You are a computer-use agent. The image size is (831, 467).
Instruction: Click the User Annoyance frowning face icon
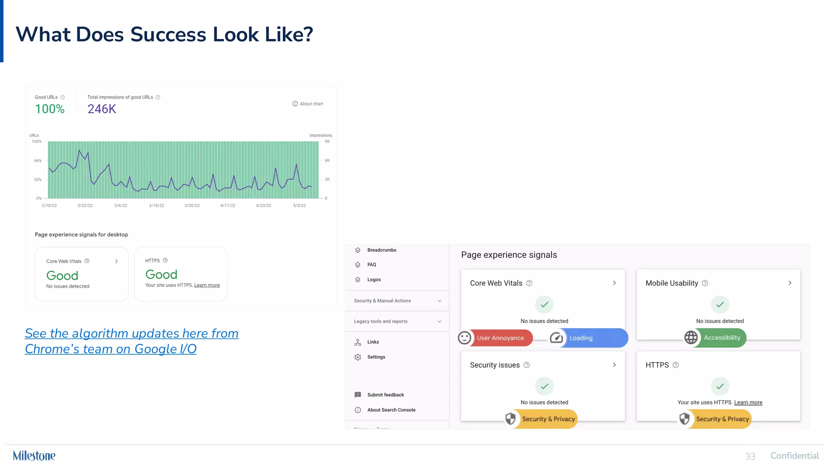tap(465, 338)
